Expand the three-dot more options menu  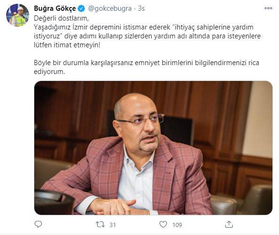[268, 8]
